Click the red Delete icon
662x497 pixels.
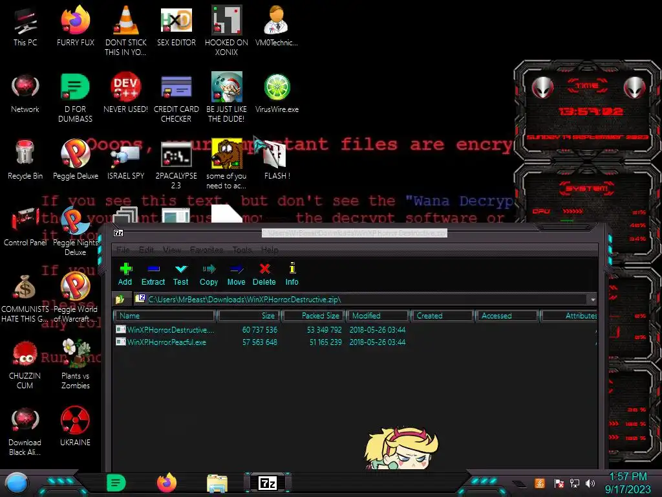click(x=264, y=274)
